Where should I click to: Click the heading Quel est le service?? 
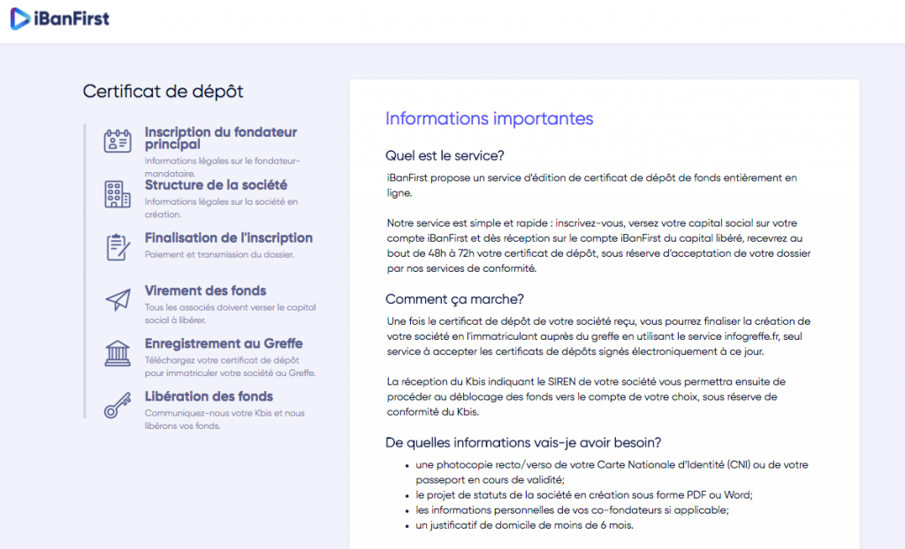click(x=445, y=155)
